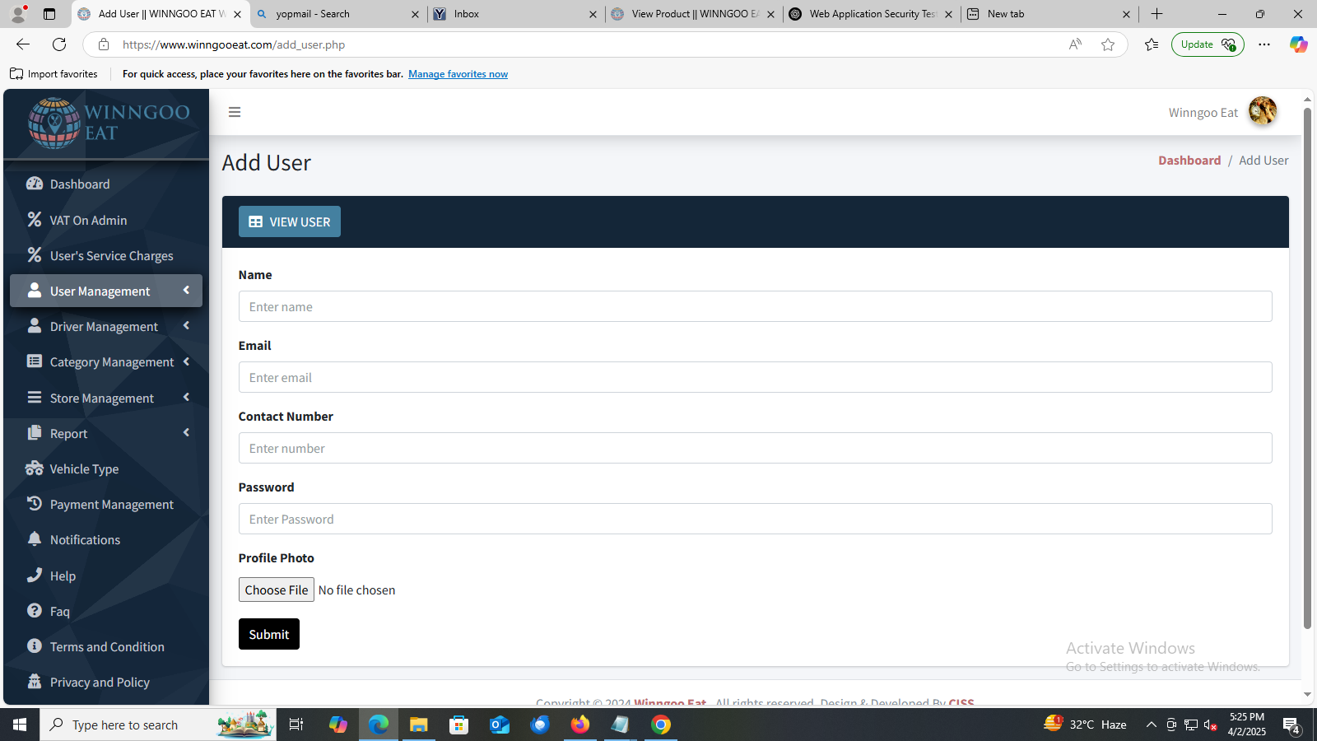Open the Help sidebar entry
The width and height of the screenshot is (1317, 741).
63,576
